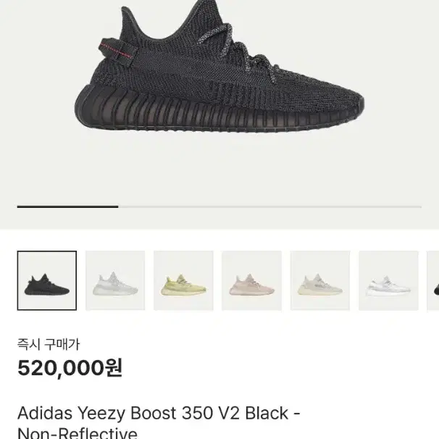Tap the 520,000원 price text
This screenshot has height=439, width=439.
(x=70, y=368)
